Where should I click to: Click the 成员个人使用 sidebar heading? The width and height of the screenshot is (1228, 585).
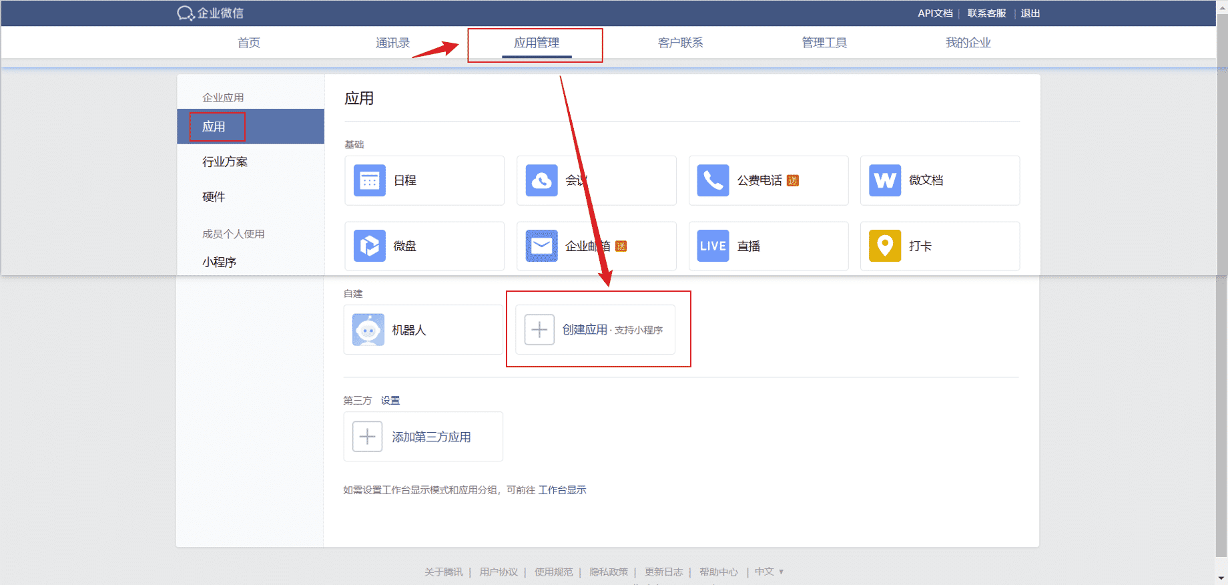coord(234,234)
